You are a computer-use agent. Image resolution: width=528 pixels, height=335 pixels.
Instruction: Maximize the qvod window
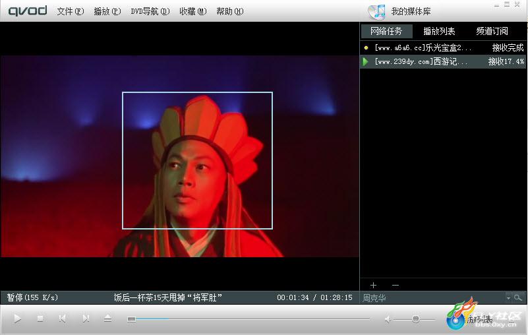pyautogui.click(x=507, y=5)
